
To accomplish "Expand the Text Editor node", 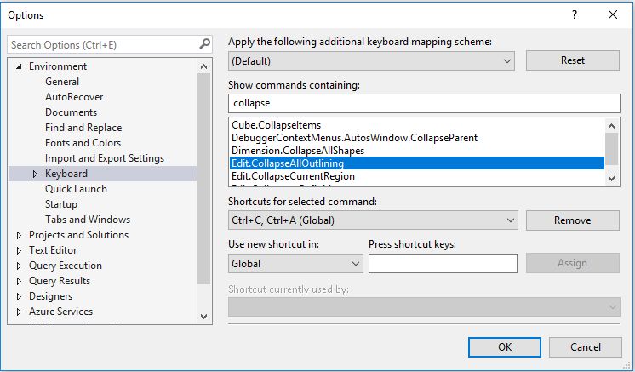I will 19,250.
